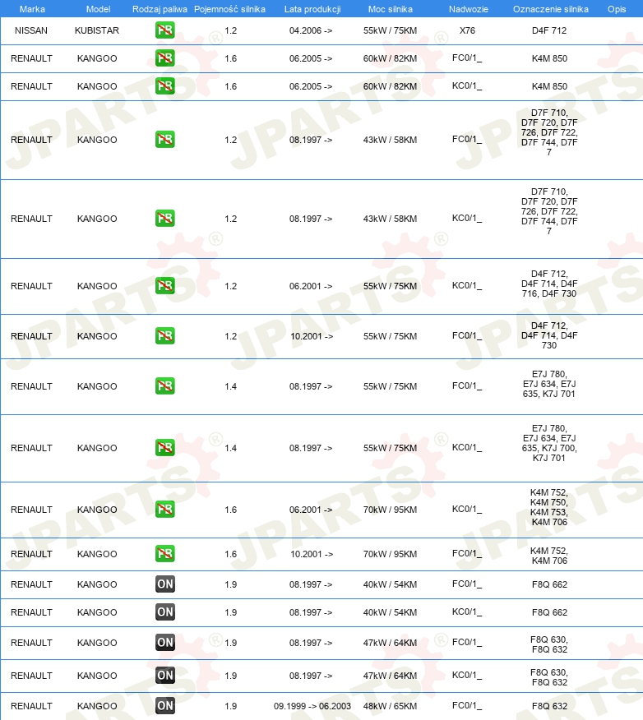Click petrol icon for Kangoo 1.2 43kW KC0/1_
Screen dimensions: 643x720
click(165, 218)
